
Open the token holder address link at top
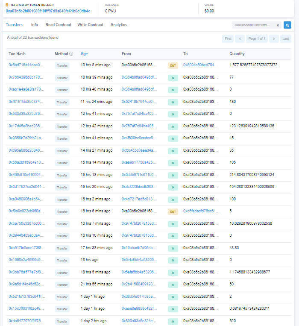click(x=48, y=11)
